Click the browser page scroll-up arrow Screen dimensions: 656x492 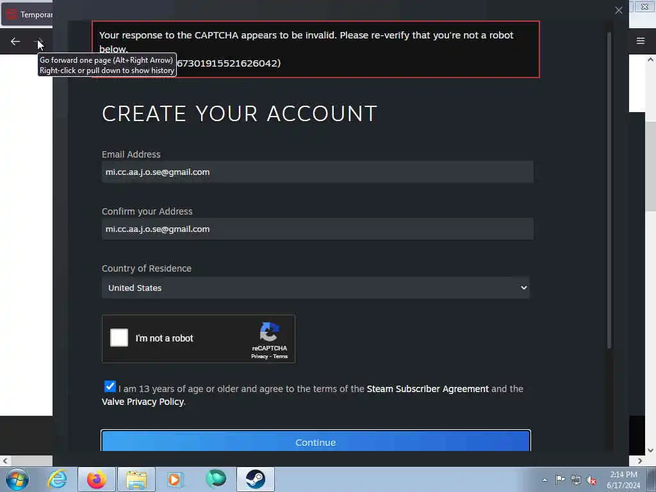tap(650, 60)
